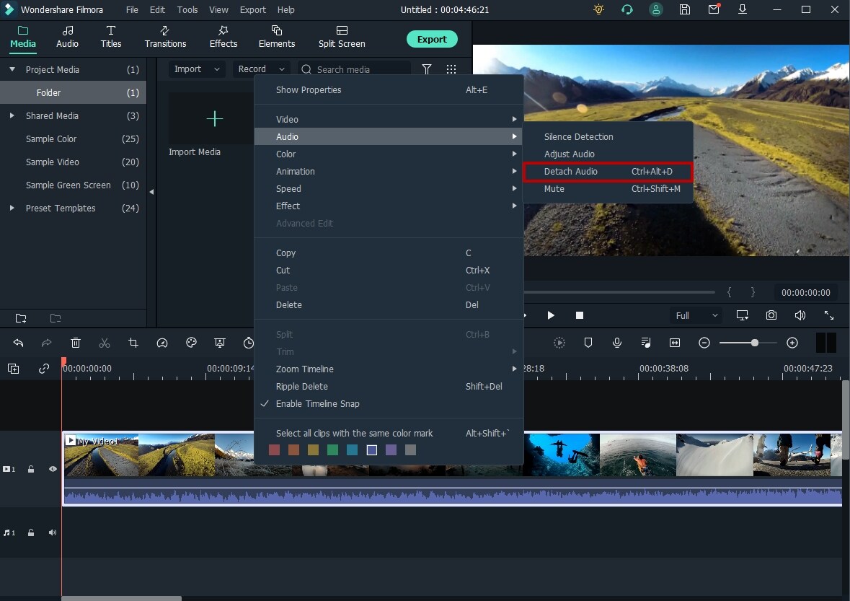Pick the green color mark swatch
The width and height of the screenshot is (850, 601).
(333, 449)
